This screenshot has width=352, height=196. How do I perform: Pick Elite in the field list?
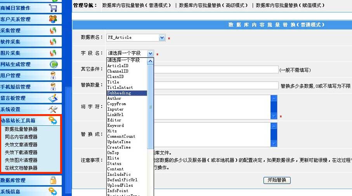point(127,158)
